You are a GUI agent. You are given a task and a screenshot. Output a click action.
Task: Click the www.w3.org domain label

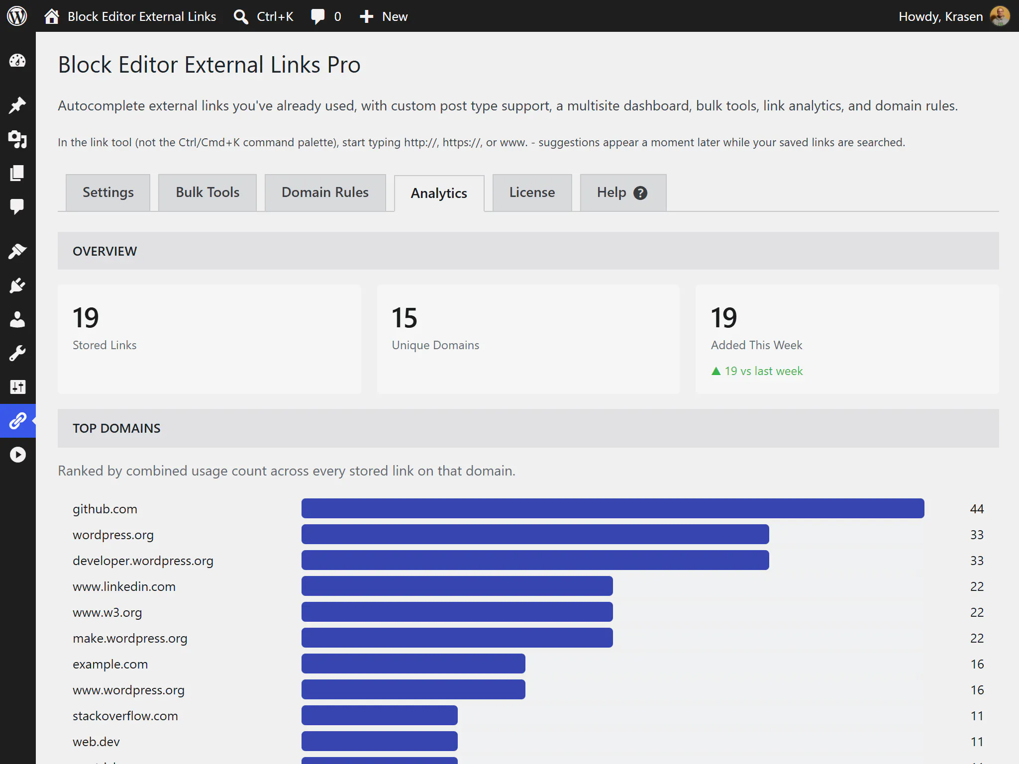[x=107, y=612]
